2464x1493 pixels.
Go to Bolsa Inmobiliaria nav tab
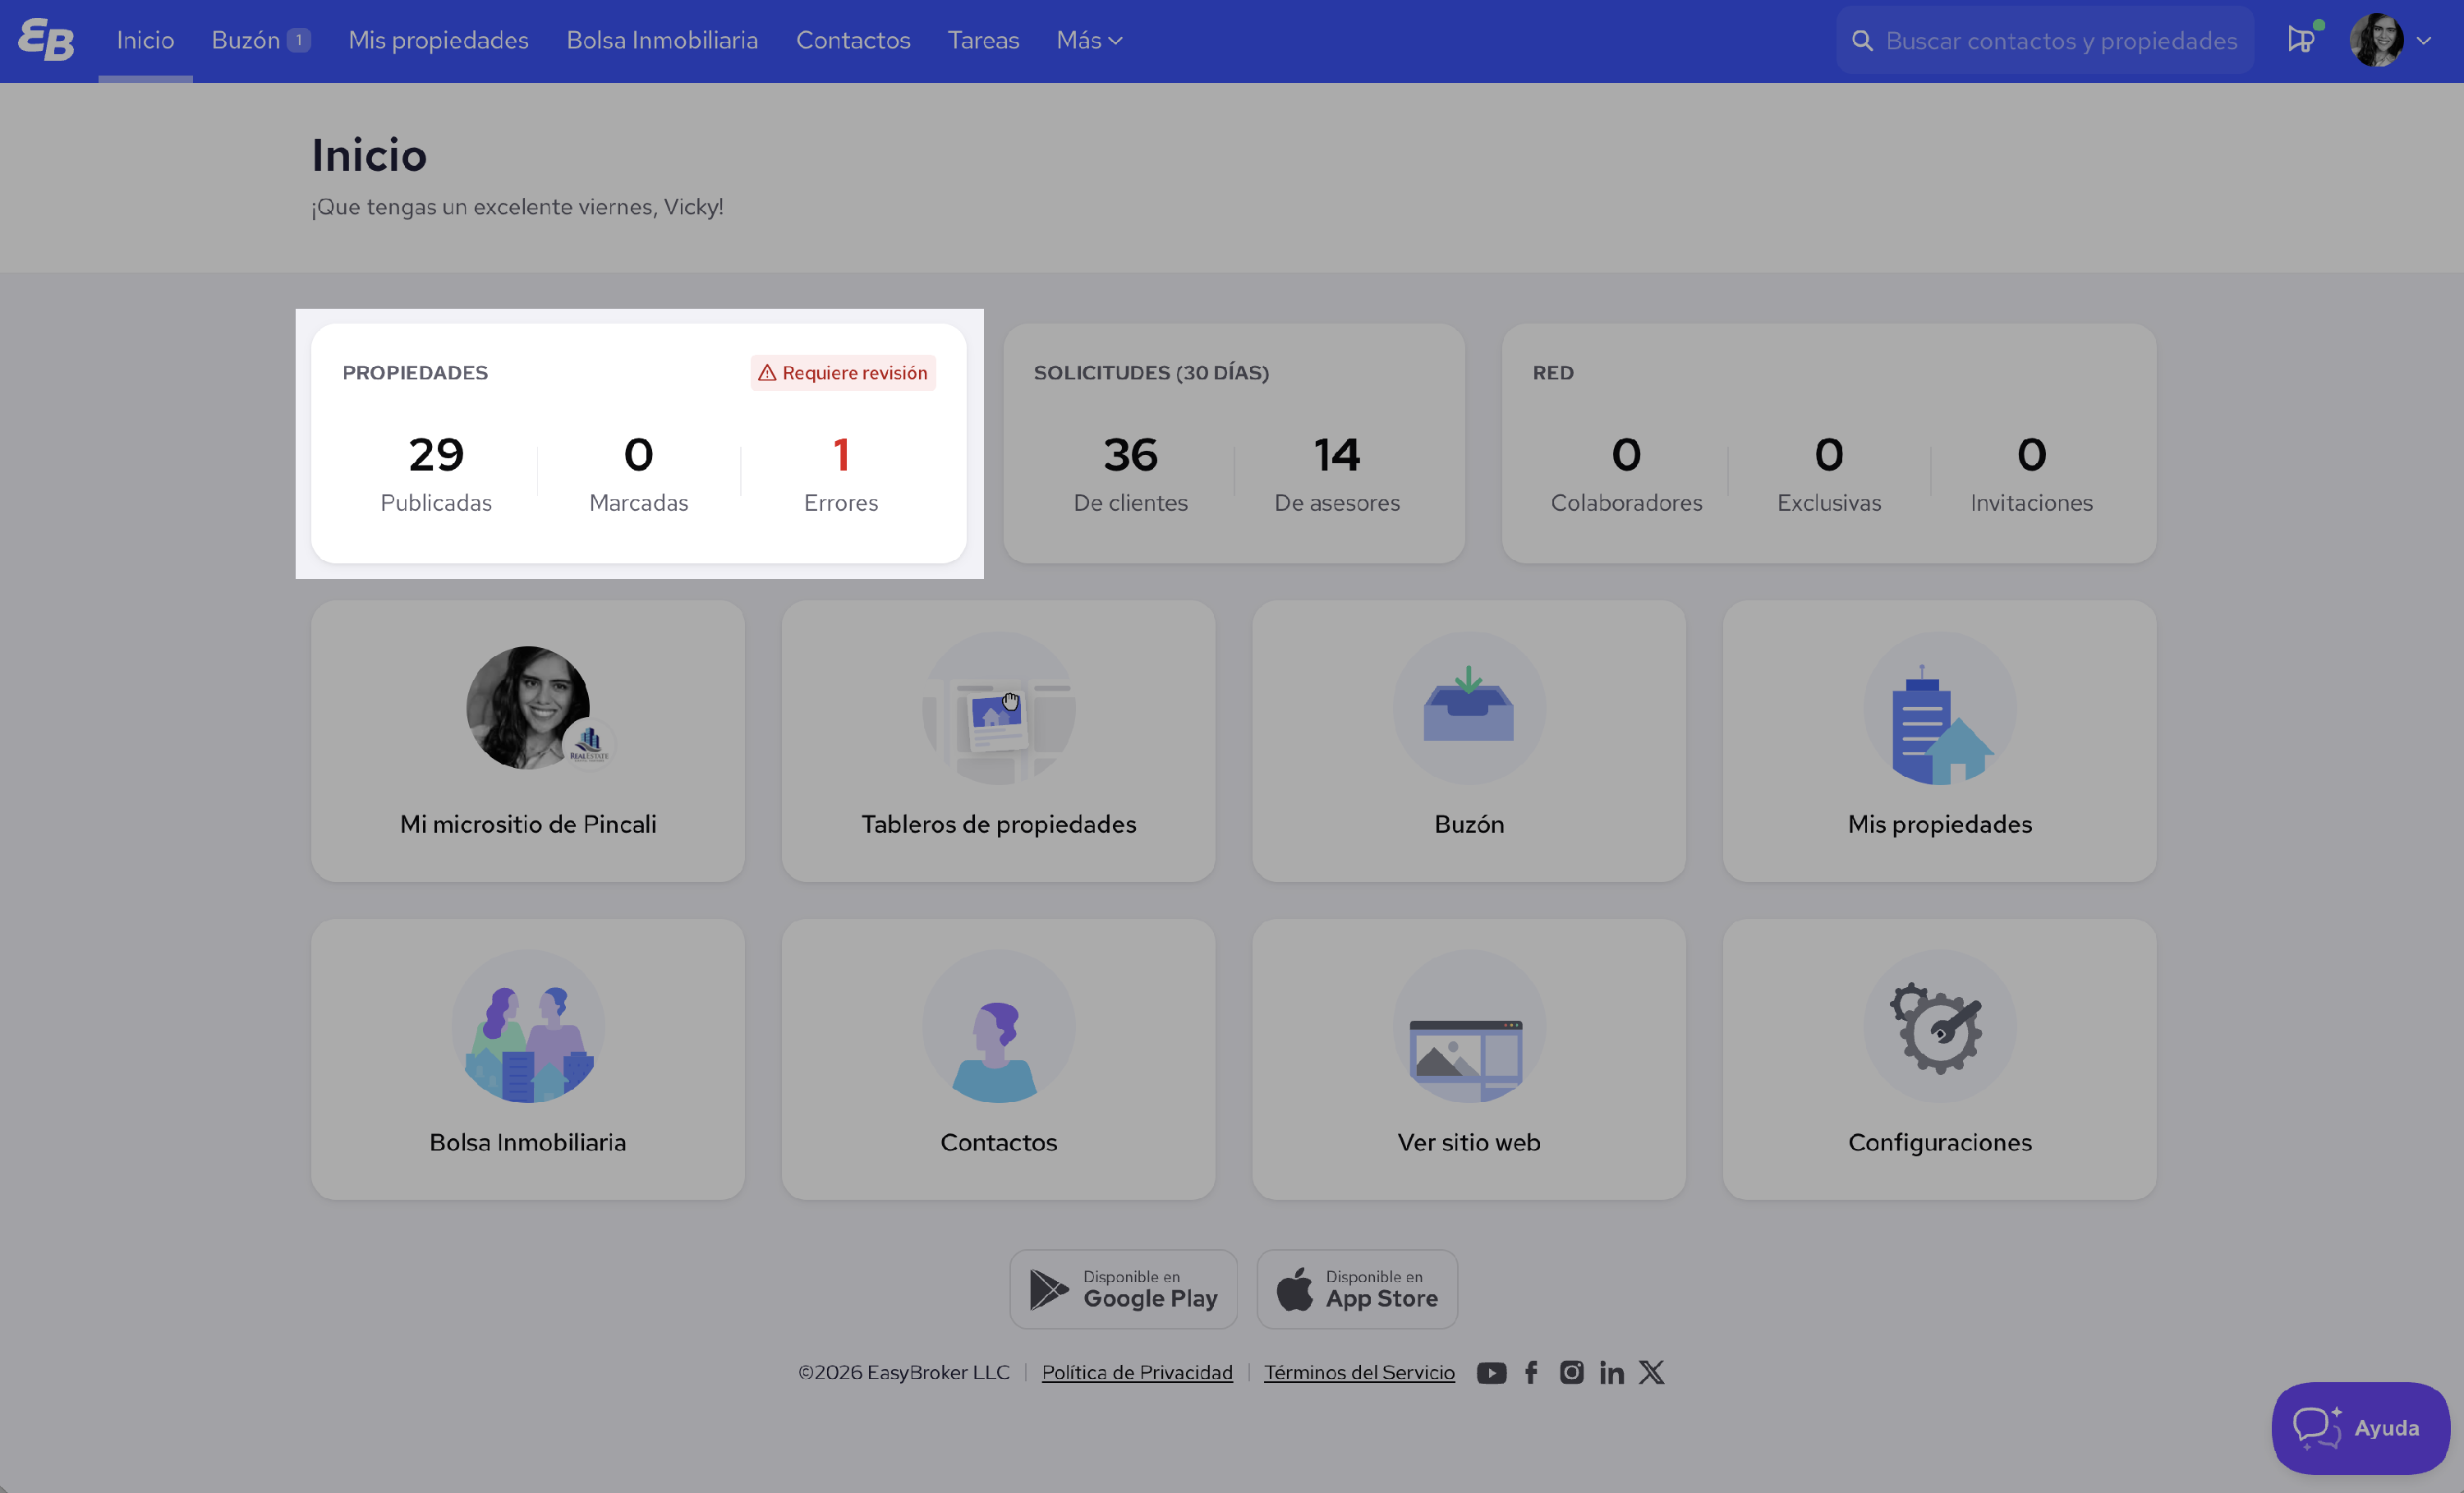coord(662,40)
